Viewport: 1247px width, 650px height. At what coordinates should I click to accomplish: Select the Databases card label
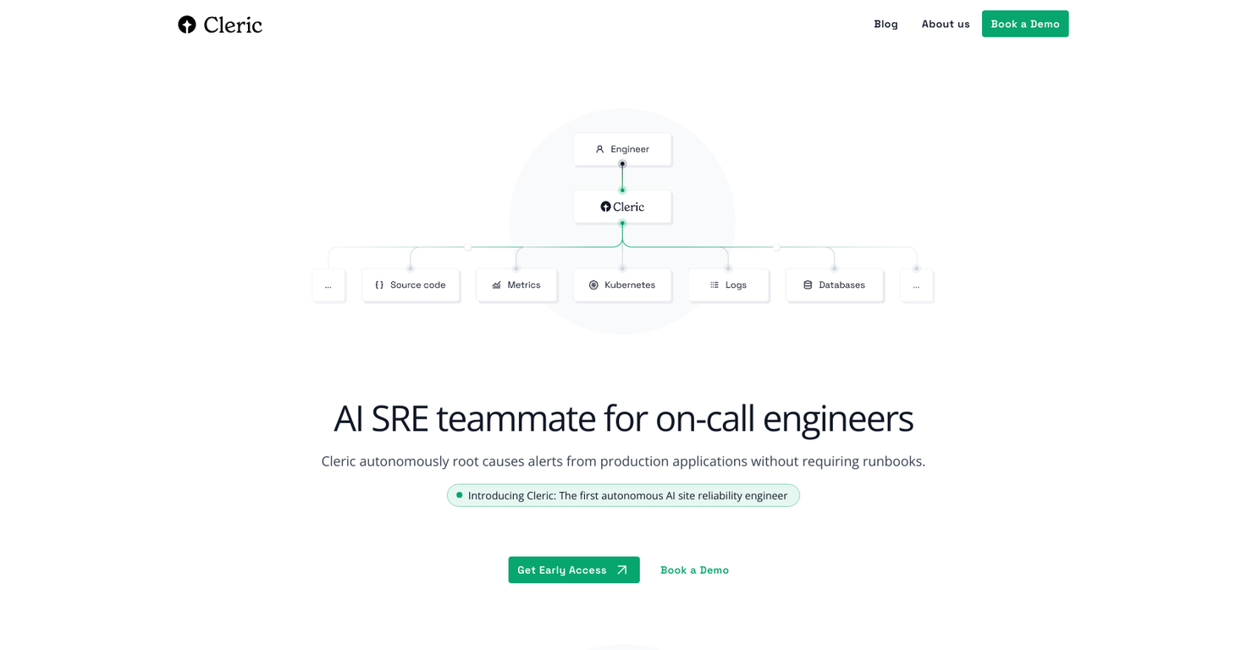click(x=841, y=285)
